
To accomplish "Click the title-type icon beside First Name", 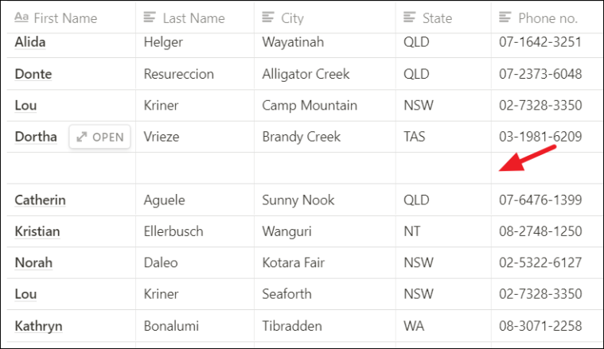I will (x=21, y=17).
